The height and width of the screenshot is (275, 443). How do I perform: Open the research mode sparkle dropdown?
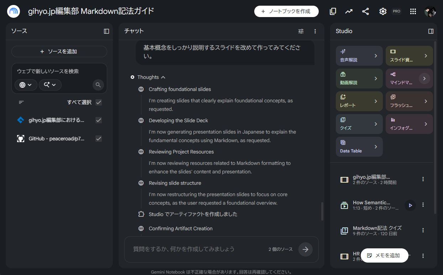50,85
